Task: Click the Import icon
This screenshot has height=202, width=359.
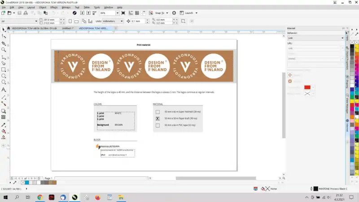Action: pyautogui.click(x=82, y=13)
